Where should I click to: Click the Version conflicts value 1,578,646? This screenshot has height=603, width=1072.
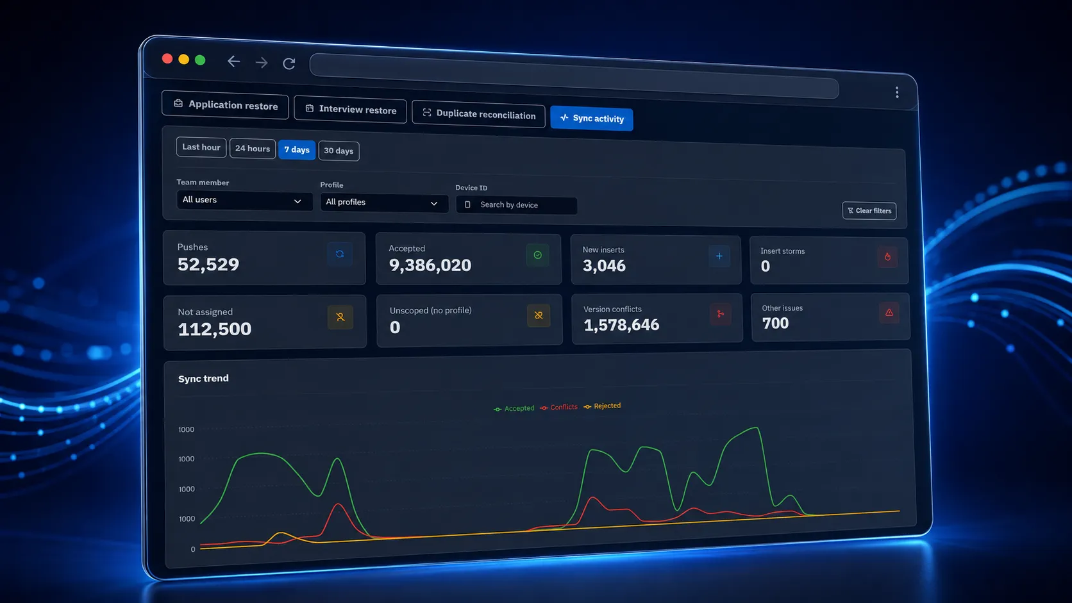pos(621,325)
